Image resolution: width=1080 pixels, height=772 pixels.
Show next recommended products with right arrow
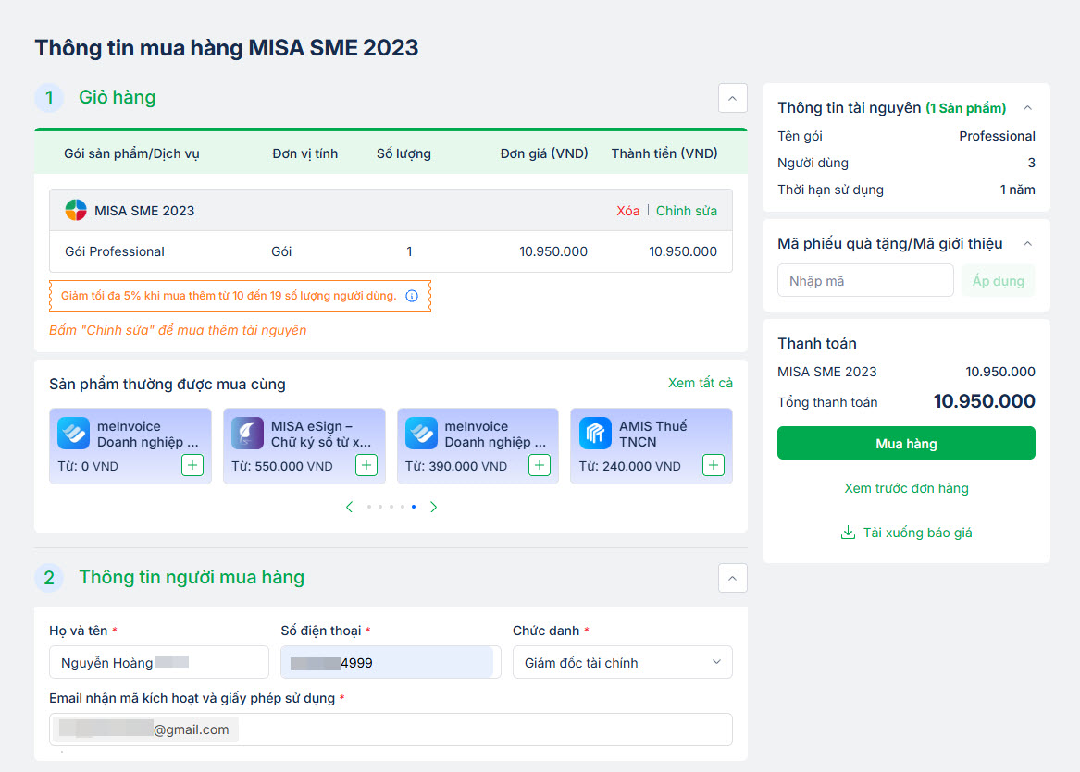click(x=433, y=507)
